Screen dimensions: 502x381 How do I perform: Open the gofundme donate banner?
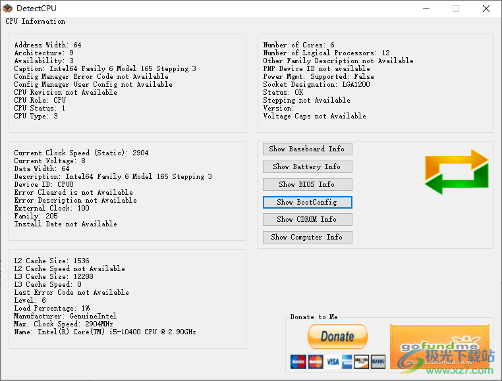pyautogui.click(x=439, y=347)
